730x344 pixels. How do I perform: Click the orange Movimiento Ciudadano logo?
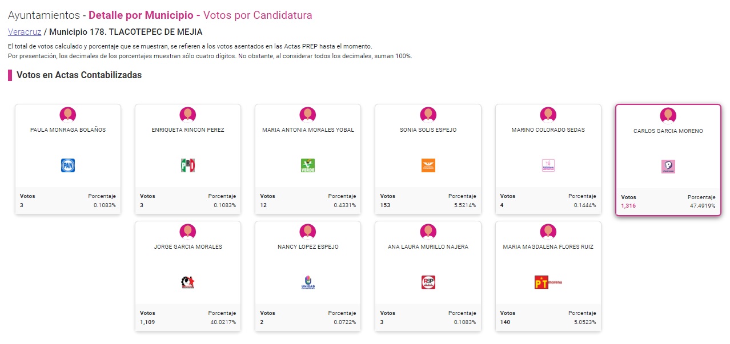428,165
